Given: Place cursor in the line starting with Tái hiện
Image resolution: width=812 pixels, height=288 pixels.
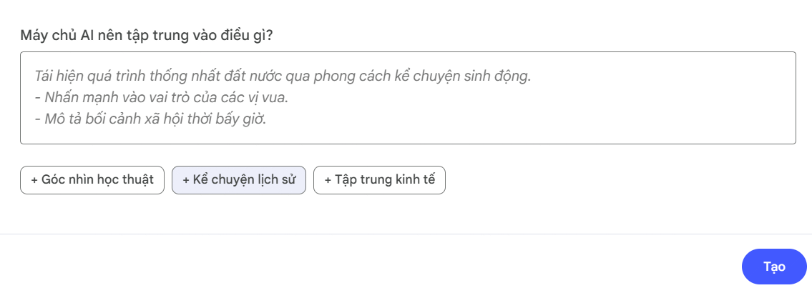Looking at the screenshot, I should pos(283,76).
